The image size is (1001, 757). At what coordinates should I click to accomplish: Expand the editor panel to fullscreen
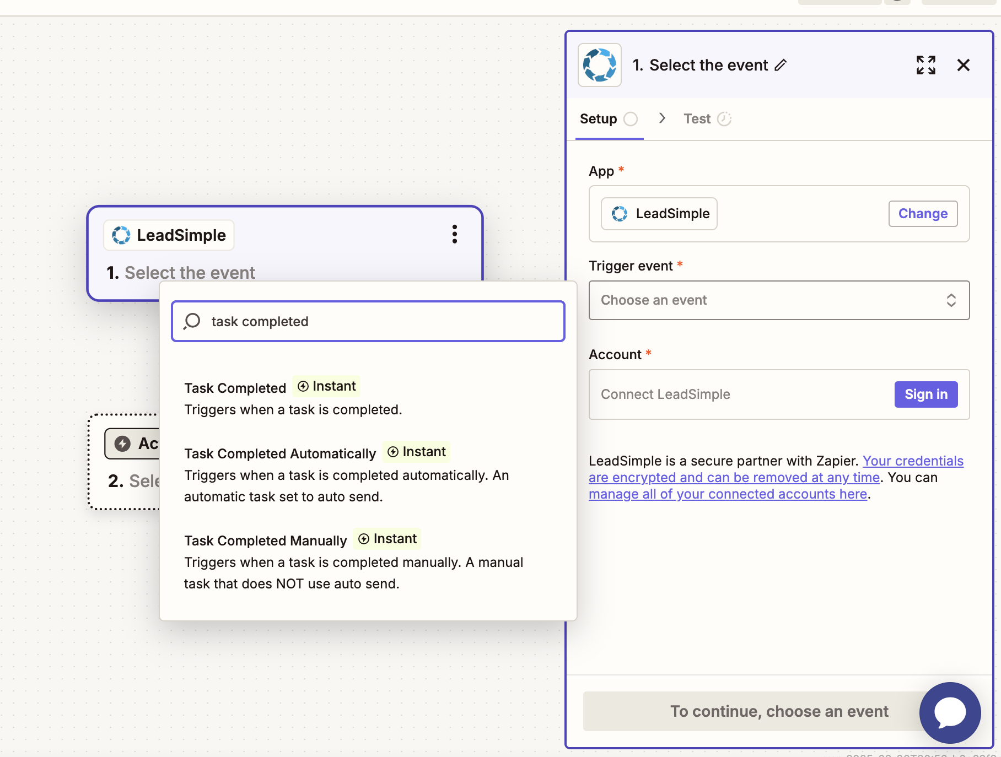point(926,65)
